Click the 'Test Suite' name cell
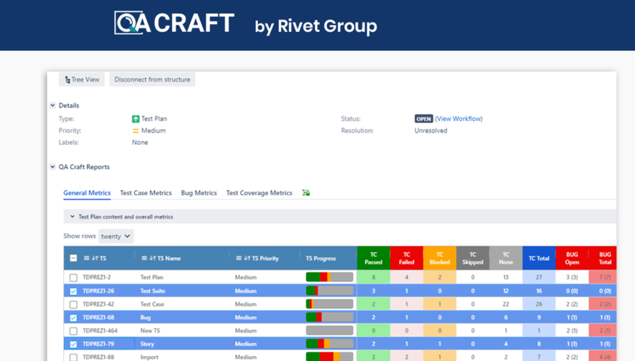Image resolution: width=635 pixels, height=361 pixels. coord(153,291)
